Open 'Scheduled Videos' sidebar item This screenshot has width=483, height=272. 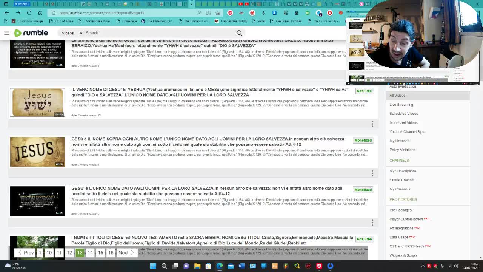click(x=404, y=114)
